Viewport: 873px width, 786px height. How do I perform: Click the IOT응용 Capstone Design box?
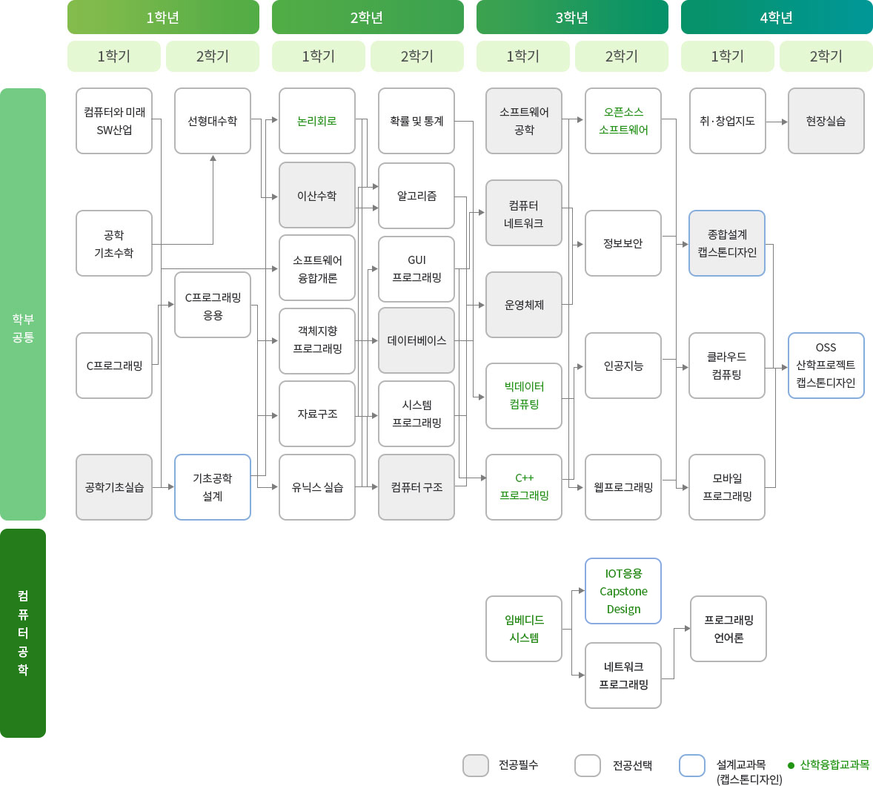click(x=623, y=591)
